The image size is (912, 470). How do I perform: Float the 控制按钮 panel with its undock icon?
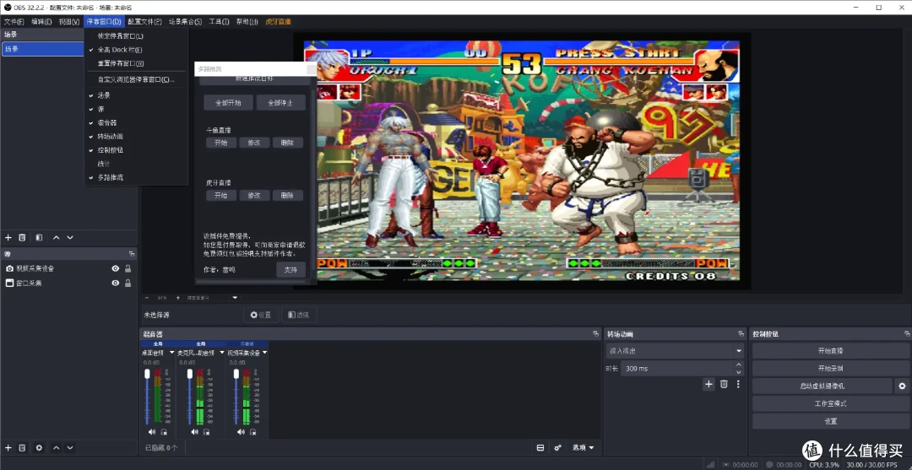(x=907, y=334)
